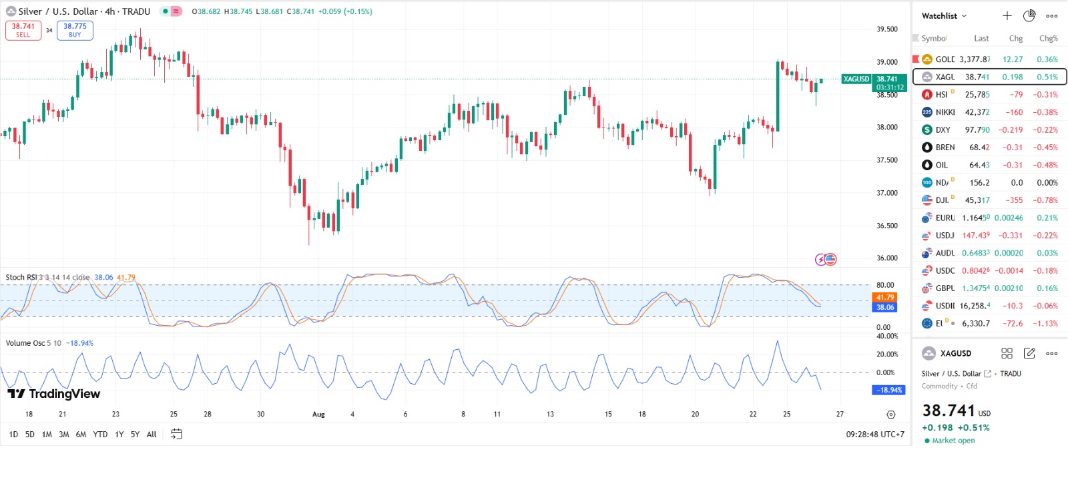
Task: Open the chart settings gear icon on time axis
Action: coord(890,415)
